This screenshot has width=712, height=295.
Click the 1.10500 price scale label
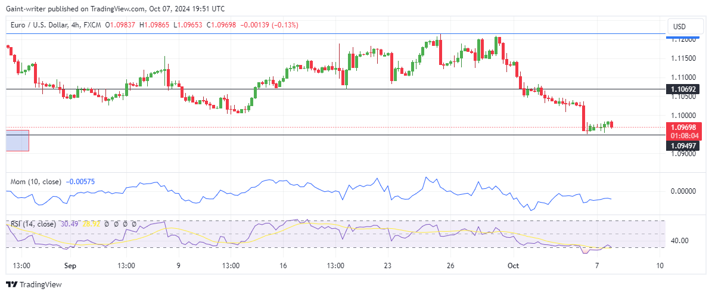tap(682, 96)
